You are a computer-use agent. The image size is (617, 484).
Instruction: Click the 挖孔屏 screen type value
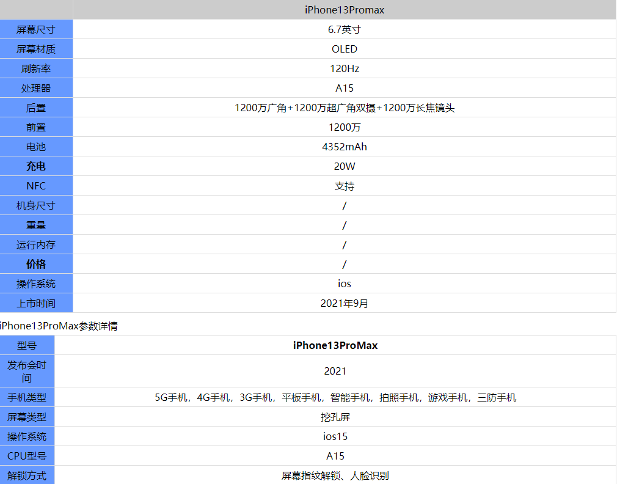[335, 417]
